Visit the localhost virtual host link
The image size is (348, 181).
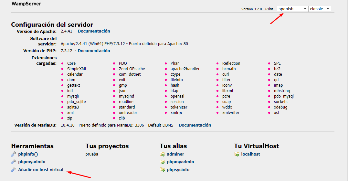(x=250, y=154)
